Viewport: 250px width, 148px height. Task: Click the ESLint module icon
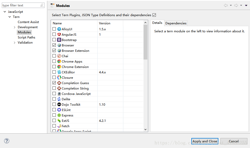point(59,110)
